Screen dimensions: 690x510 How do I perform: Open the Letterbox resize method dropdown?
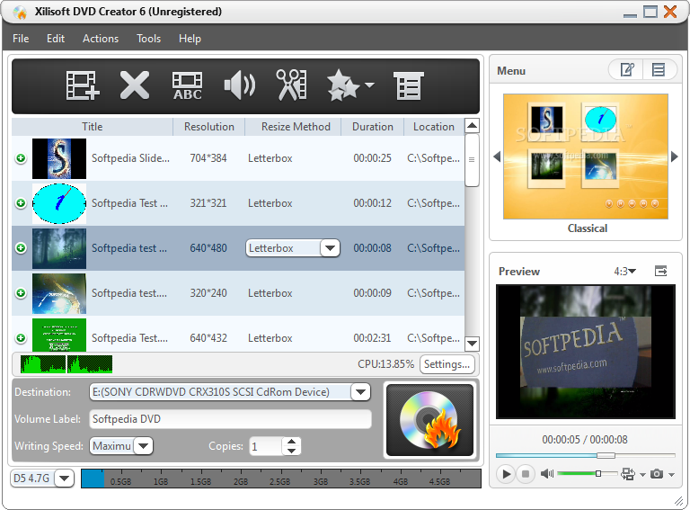pos(330,248)
